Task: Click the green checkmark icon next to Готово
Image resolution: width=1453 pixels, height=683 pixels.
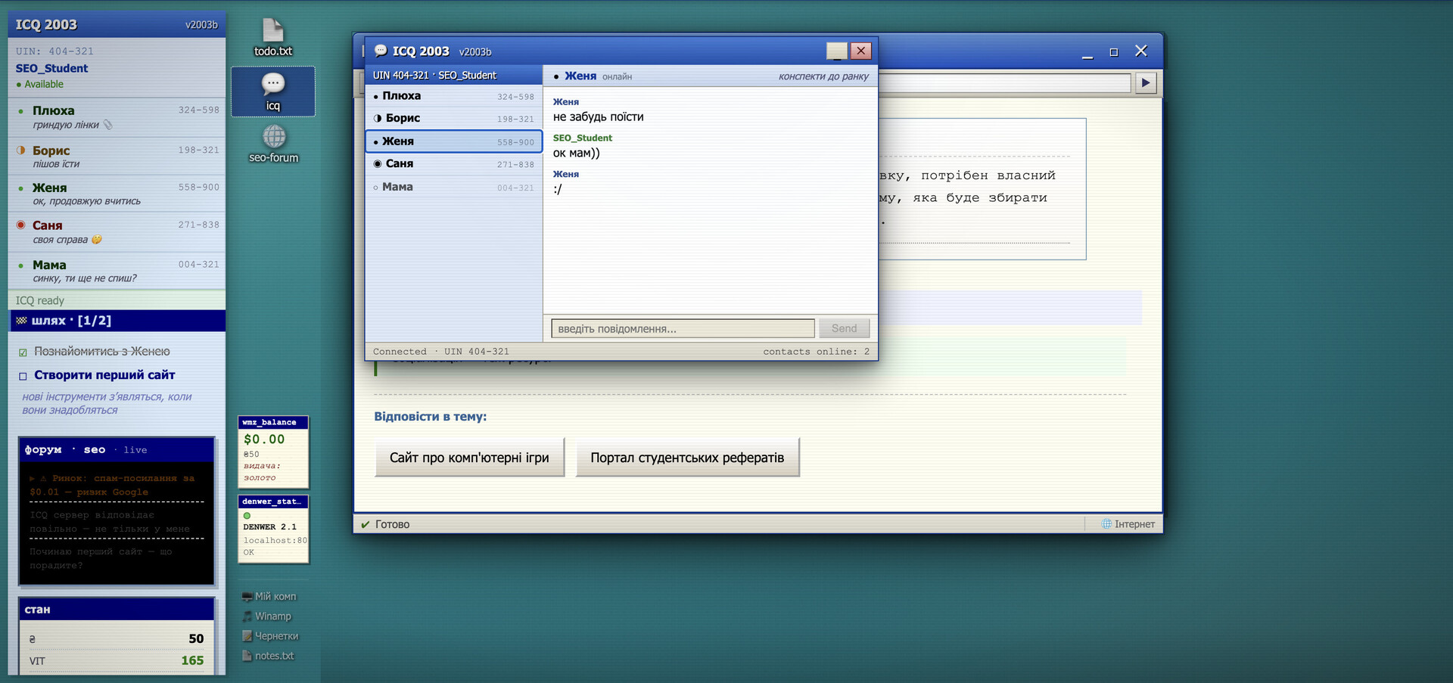Action: tap(365, 524)
